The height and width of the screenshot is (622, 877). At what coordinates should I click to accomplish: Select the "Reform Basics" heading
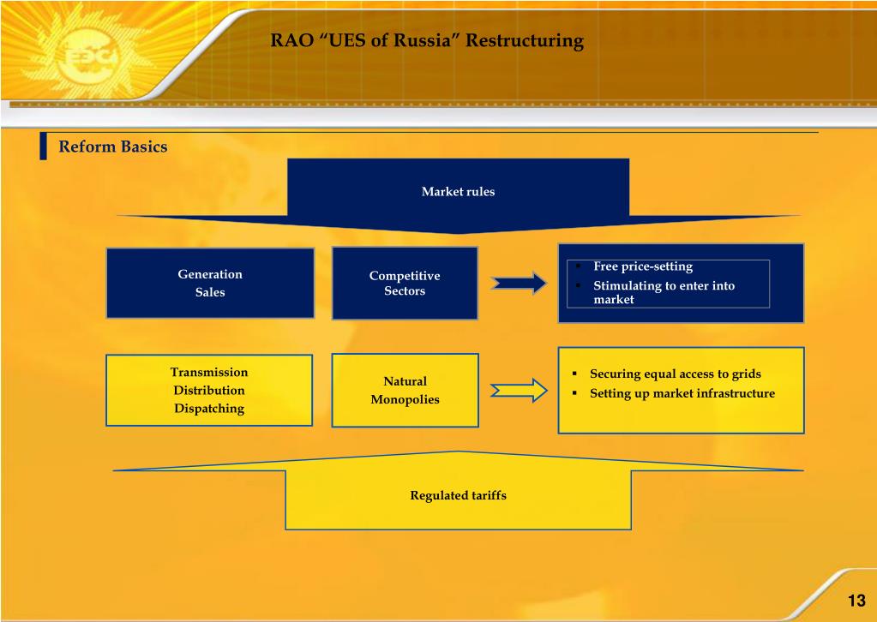(x=113, y=147)
